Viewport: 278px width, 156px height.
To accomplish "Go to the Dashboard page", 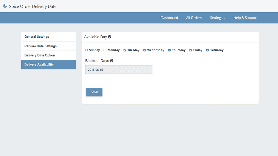I will point(169,18).
